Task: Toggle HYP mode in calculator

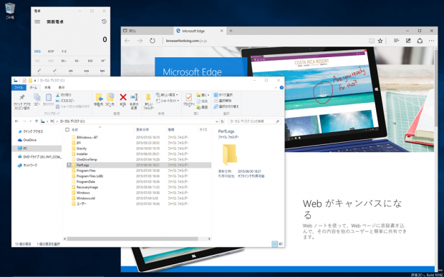Action: coord(51,51)
